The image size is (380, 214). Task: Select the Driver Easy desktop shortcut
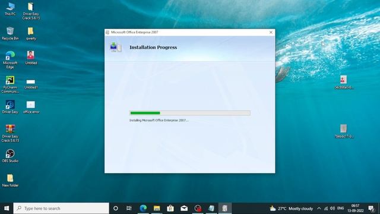10,107
